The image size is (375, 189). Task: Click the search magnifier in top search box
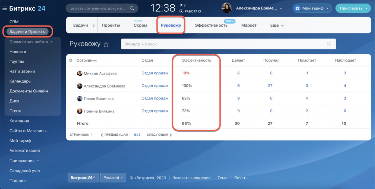[x=132, y=8]
